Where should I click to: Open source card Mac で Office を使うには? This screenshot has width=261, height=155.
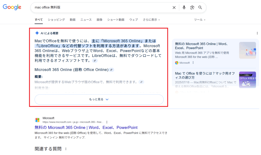(x=205, y=75)
